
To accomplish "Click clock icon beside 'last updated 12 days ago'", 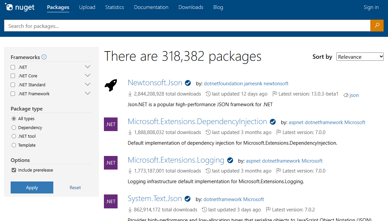I will pyautogui.click(x=208, y=94).
